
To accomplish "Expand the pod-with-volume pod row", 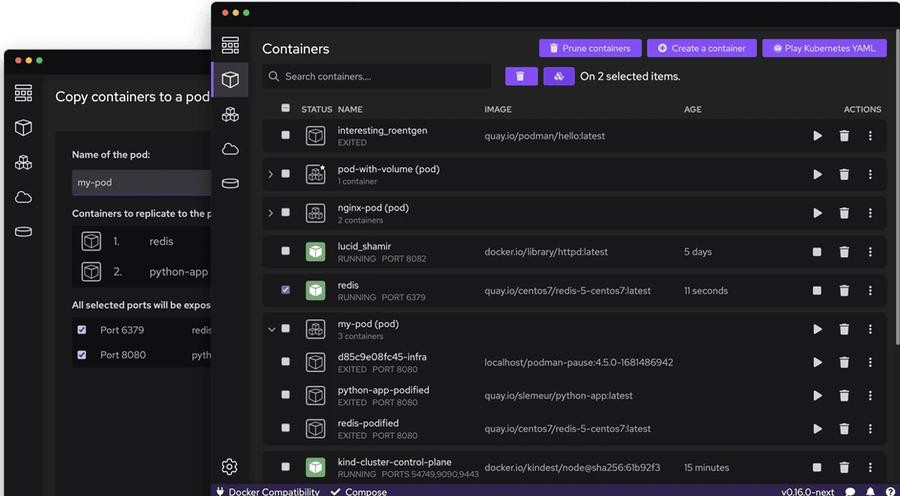I will pos(270,174).
